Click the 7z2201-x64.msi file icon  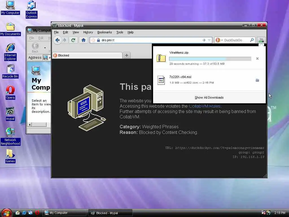(161, 80)
